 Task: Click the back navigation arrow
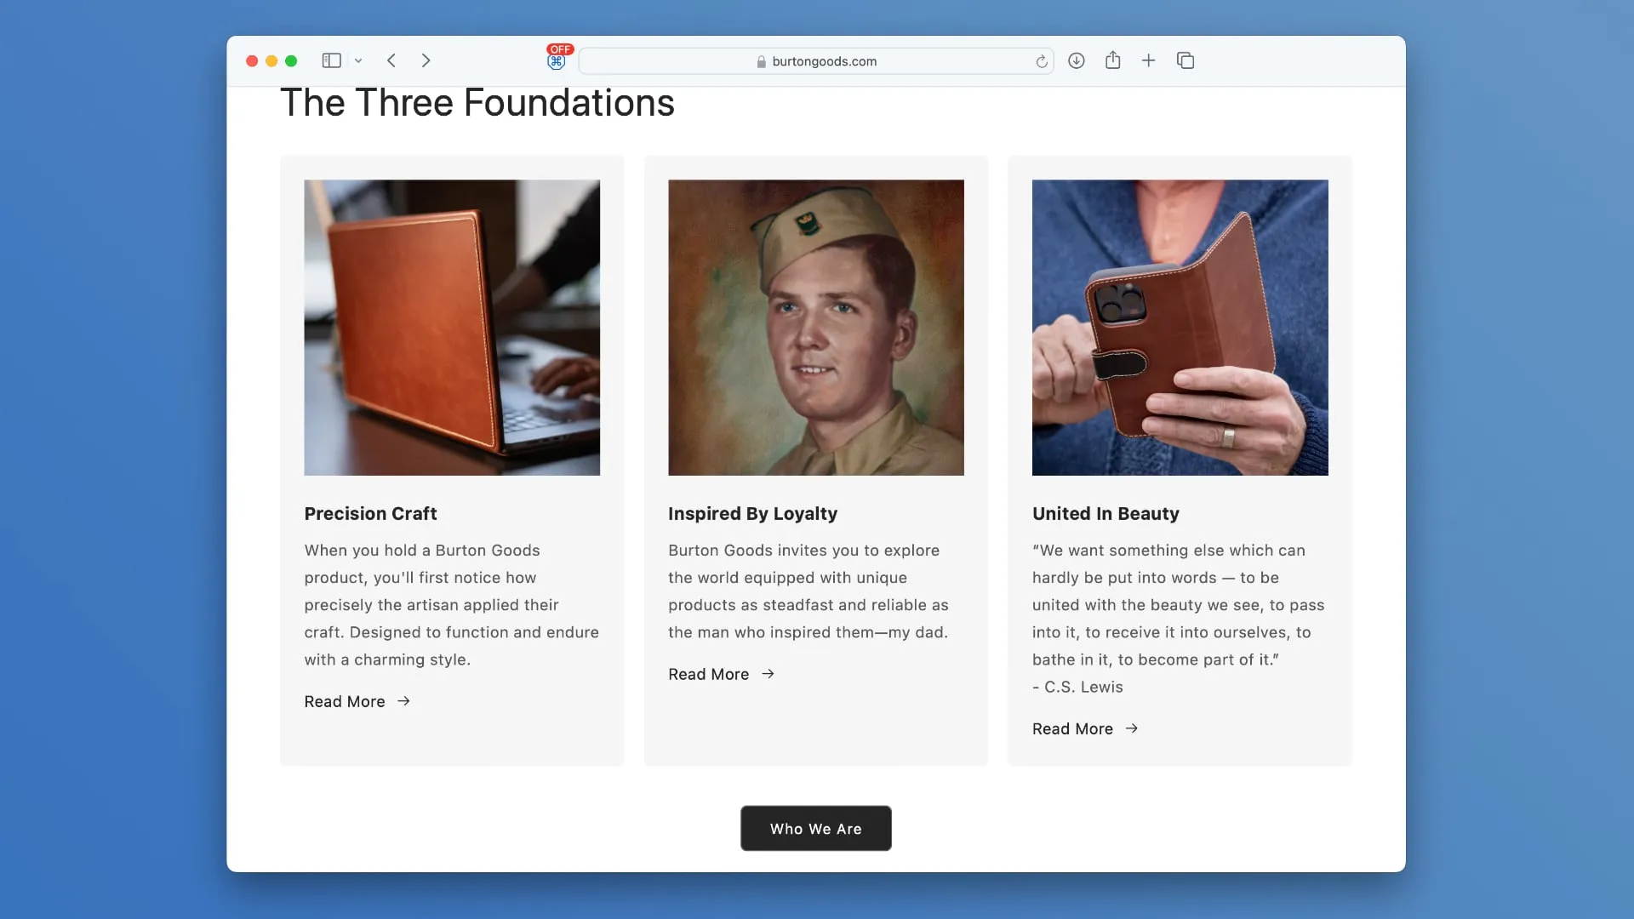point(391,60)
